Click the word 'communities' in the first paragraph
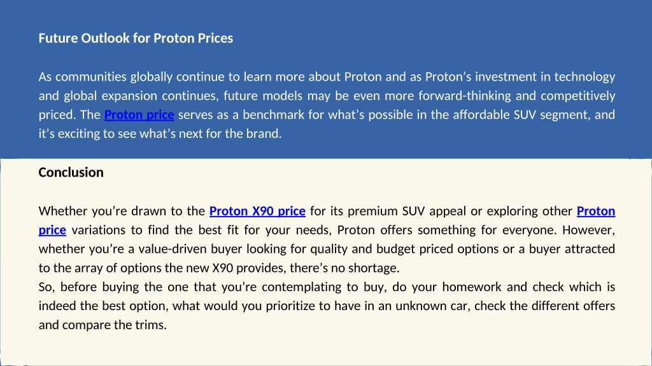The height and width of the screenshot is (366, 652). tap(90, 77)
